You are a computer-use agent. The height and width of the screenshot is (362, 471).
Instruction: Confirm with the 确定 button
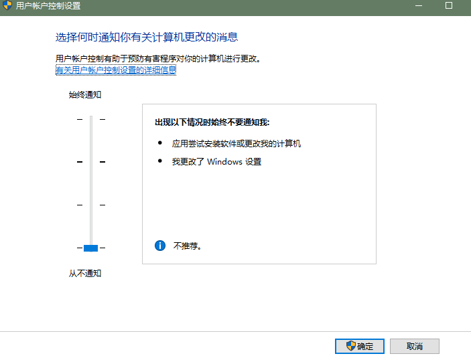pyautogui.click(x=360, y=346)
